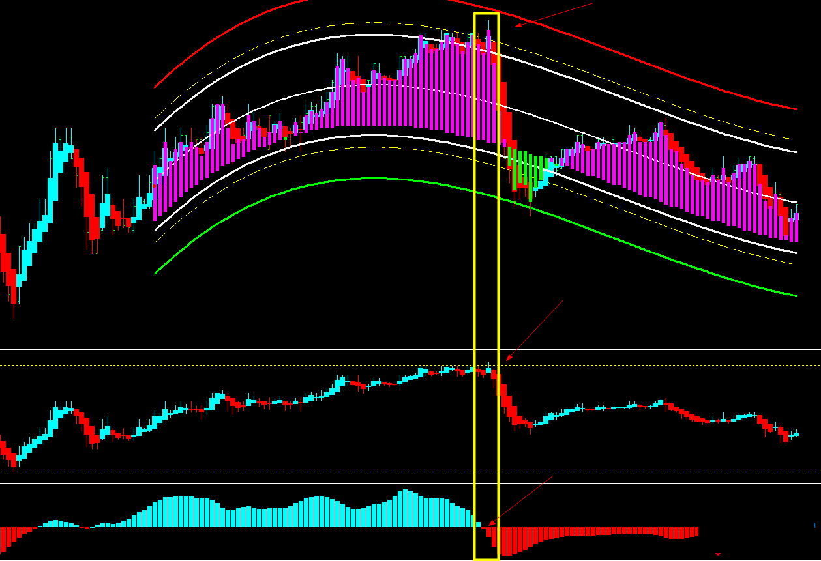Click the lowest red candle at chart's far left
This screenshot has width=821, height=561.
(x=14, y=290)
